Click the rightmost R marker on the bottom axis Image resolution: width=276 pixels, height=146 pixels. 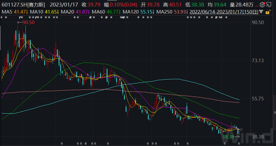pyautogui.click(x=239, y=143)
